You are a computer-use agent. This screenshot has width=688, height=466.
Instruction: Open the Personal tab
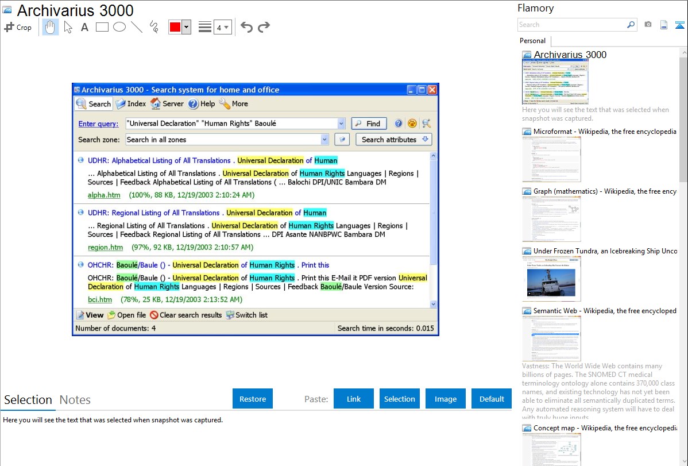click(532, 41)
